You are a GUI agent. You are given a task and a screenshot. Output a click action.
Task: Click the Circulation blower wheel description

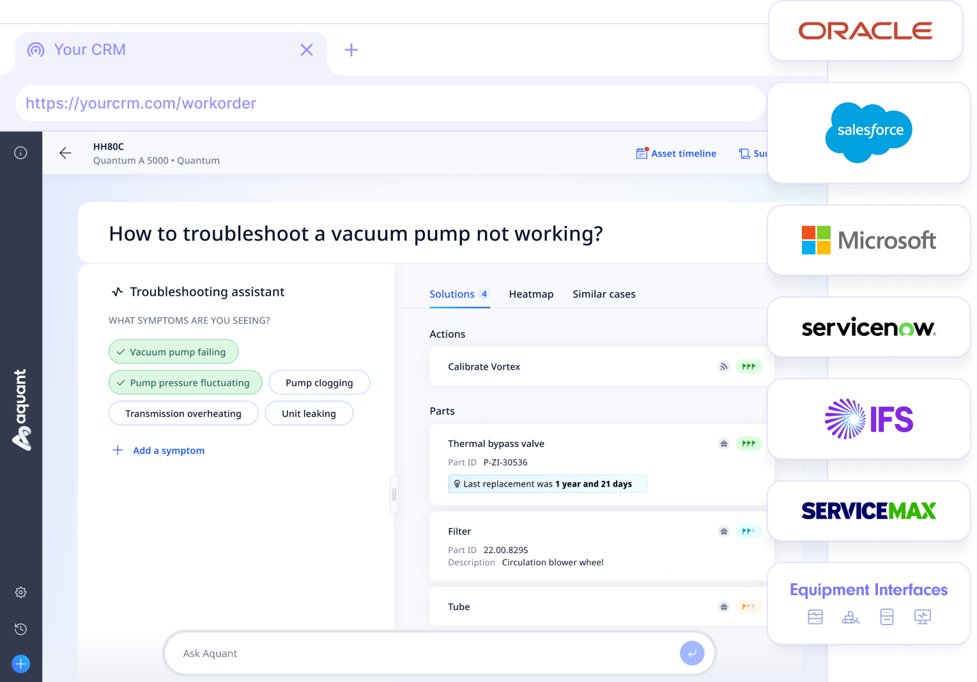tap(553, 563)
